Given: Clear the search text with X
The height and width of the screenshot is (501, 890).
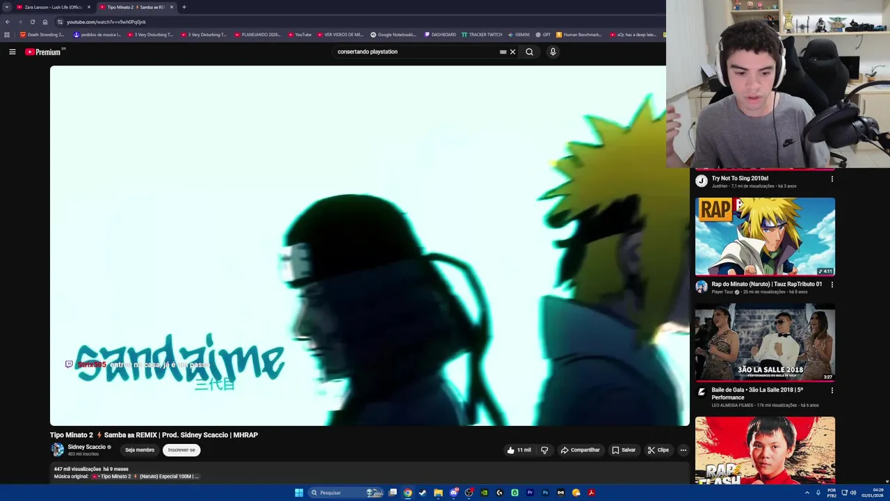Looking at the screenshot, I should [512, 51].
